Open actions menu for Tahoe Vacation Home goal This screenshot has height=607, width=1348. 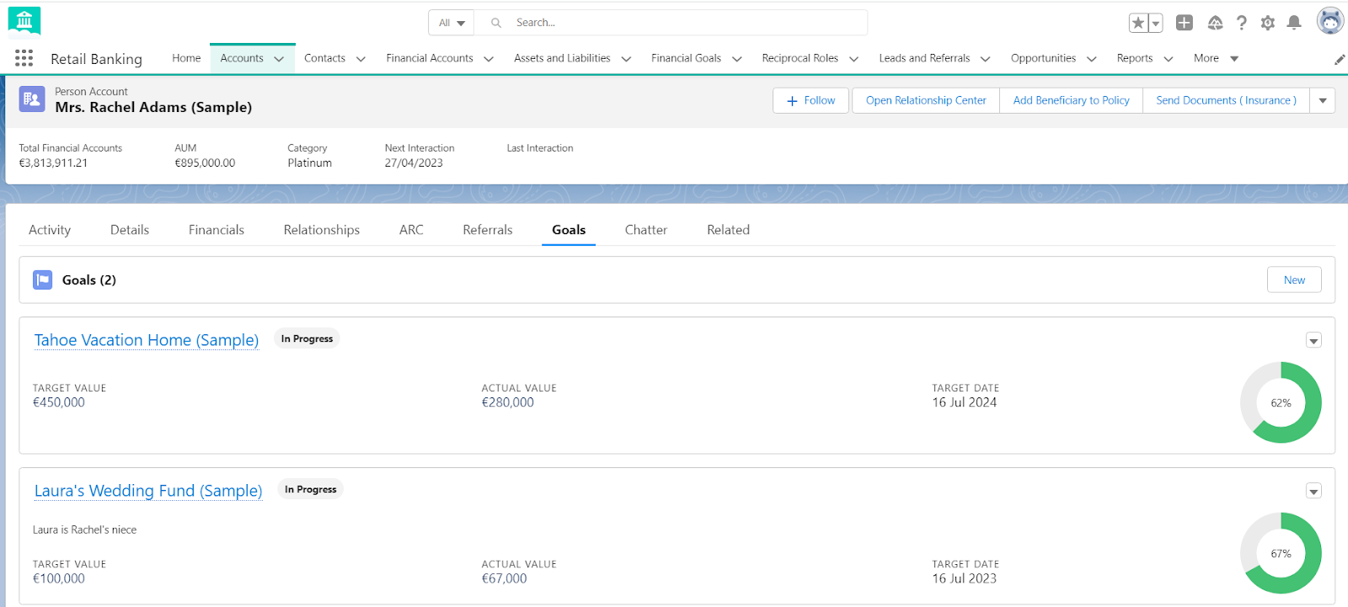coord(1313,340)
